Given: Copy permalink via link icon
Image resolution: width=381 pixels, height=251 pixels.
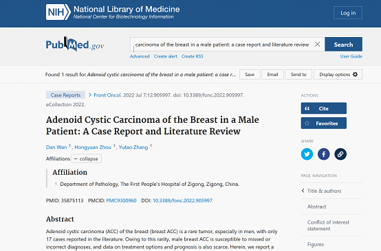Looking at the screenshot, I should tap(340, 154).
